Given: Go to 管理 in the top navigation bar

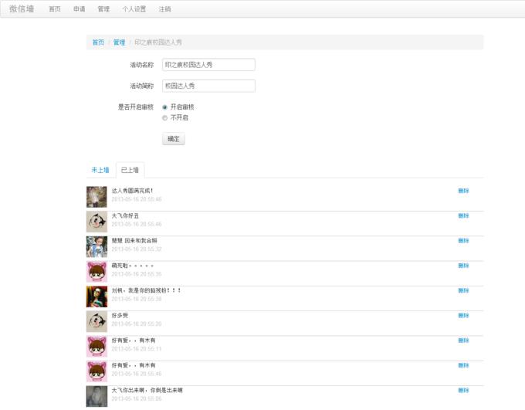Looking at the screenshot, I should coord(103,9).
